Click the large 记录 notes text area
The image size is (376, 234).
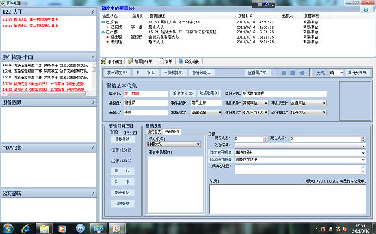288,199
